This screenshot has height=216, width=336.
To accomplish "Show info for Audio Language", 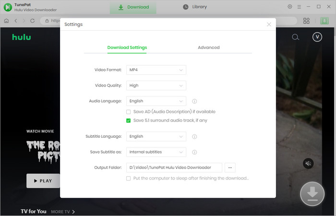I will pos(194,101).
